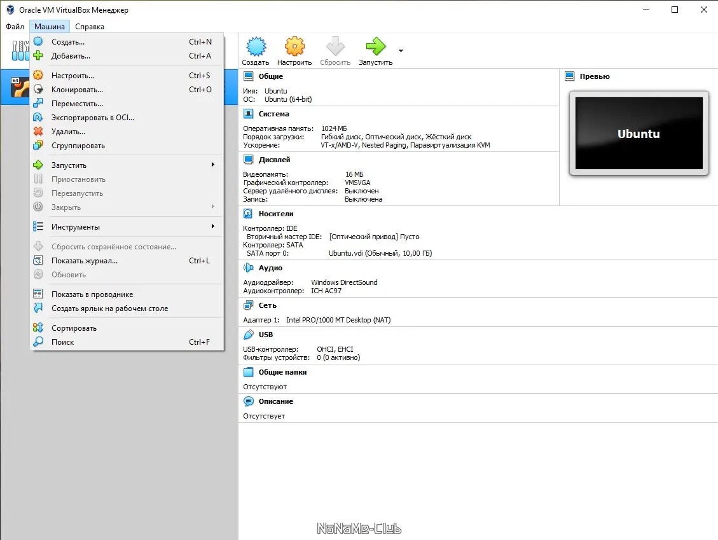Click the Носители section header text
This screenshot has height=540, width=718.
coord(276,214)
